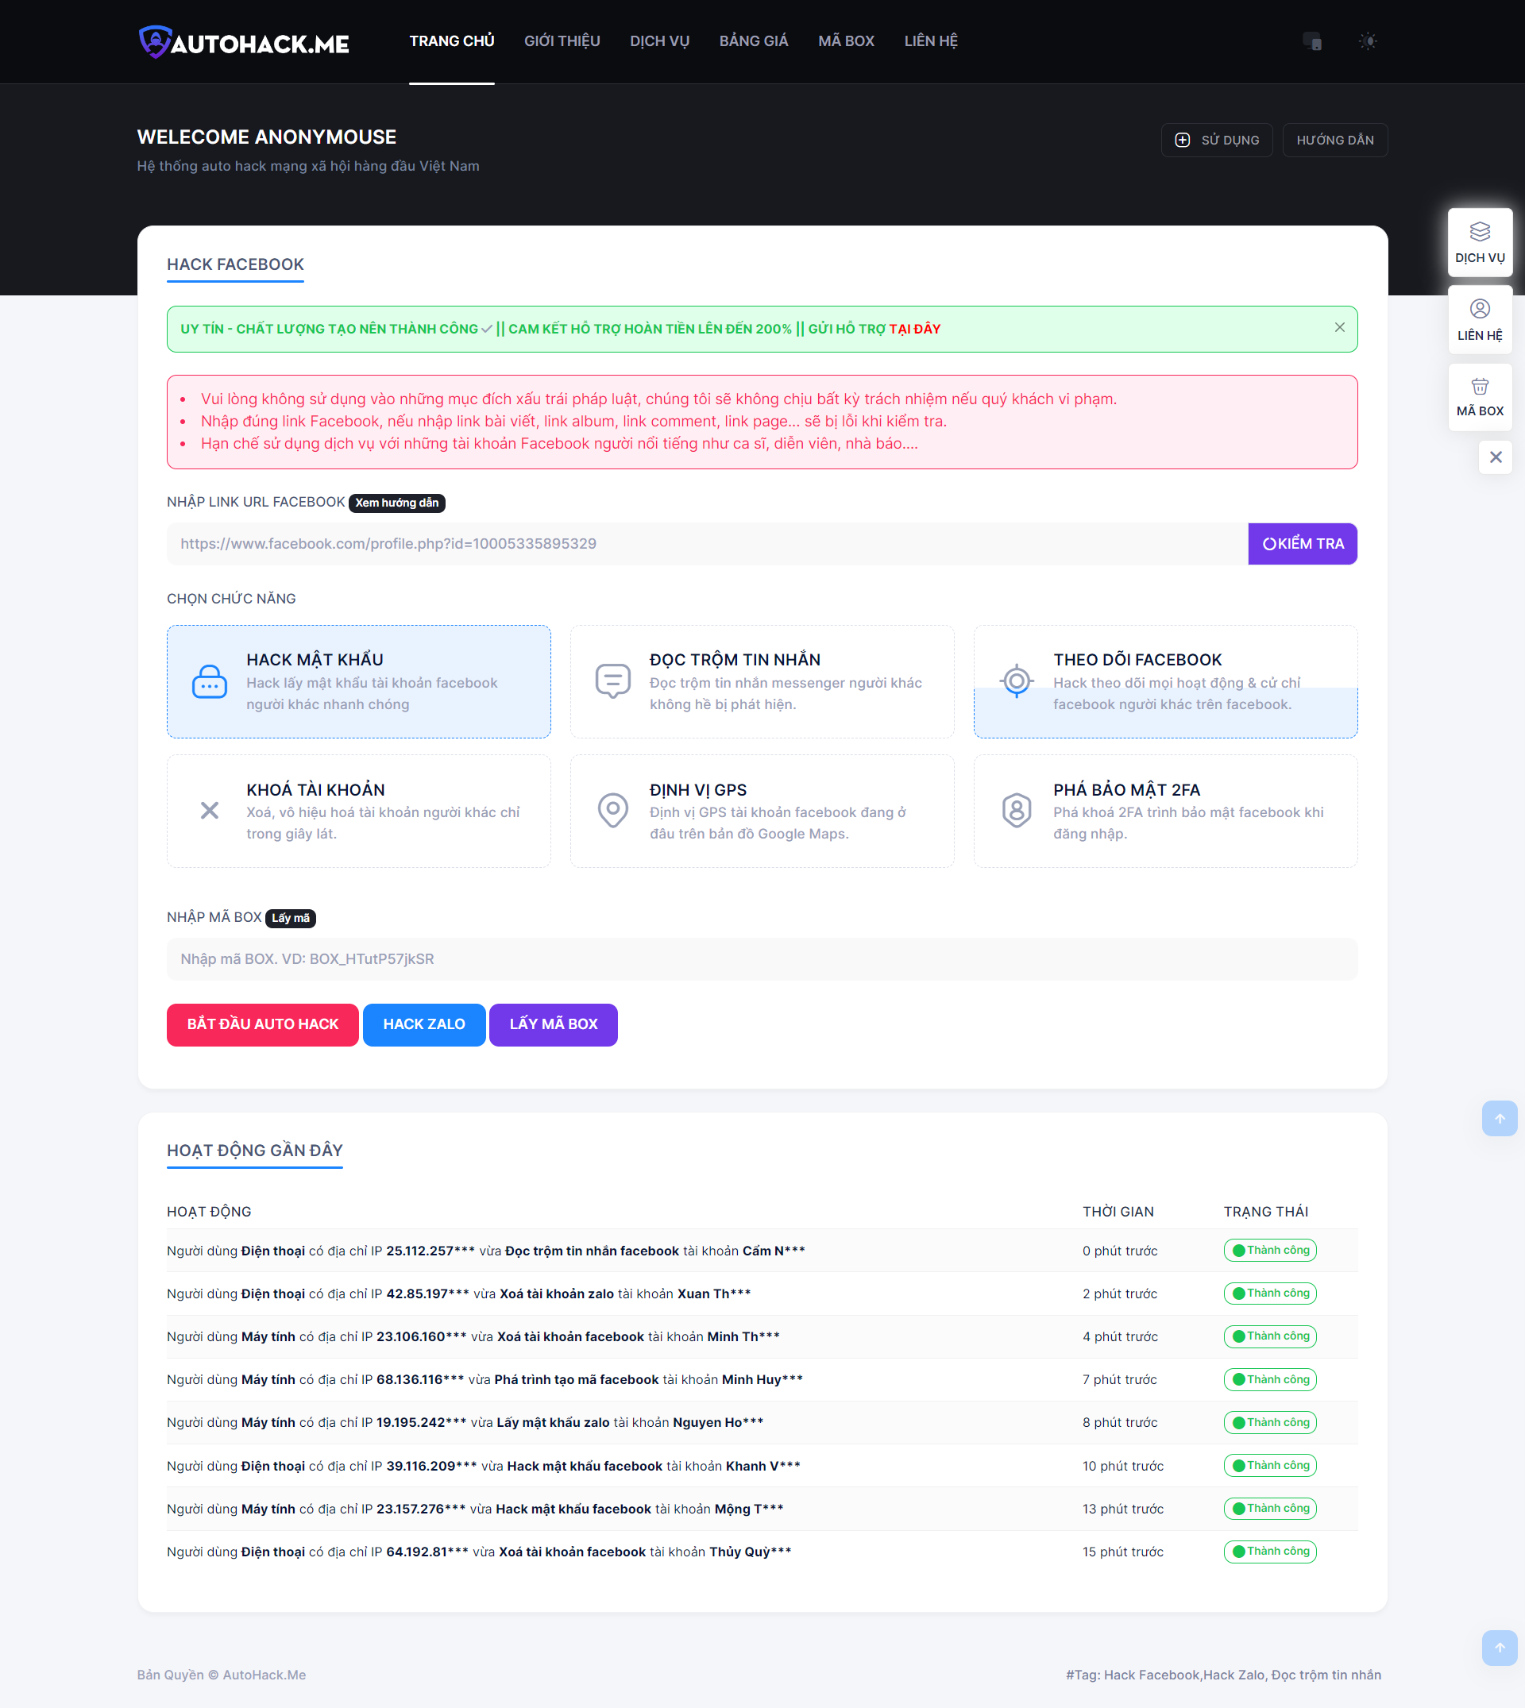This screenshot has width=1525, height=1708.
Task: Open the DỊCH VỤ layers icon in side panel
Action: pyautogui.click(x=1480, y=232)
